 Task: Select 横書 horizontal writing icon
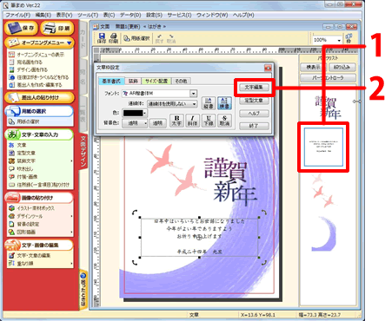pos(224,103)
